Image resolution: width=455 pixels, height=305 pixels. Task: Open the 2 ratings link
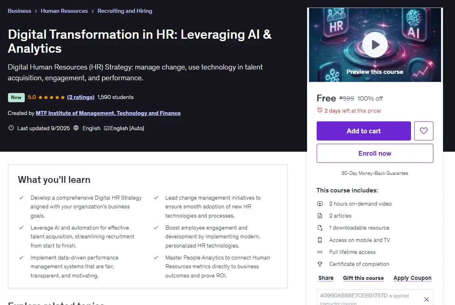(81, 97)
